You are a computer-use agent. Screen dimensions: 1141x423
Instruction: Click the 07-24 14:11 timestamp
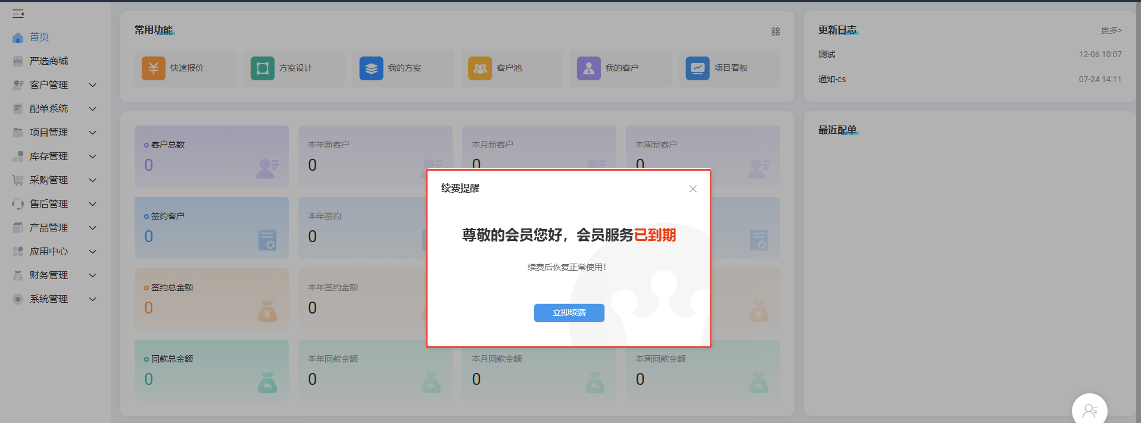click(x=1100, y=79)
